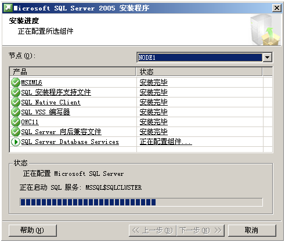Click 正在配置组件 status link
Viewport: 285px width, 242px height.
coord(166,142)
